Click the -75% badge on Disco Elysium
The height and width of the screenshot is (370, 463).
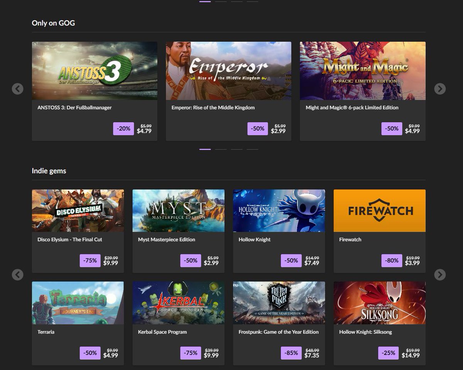pyautogui.click(x=90, y=261)
